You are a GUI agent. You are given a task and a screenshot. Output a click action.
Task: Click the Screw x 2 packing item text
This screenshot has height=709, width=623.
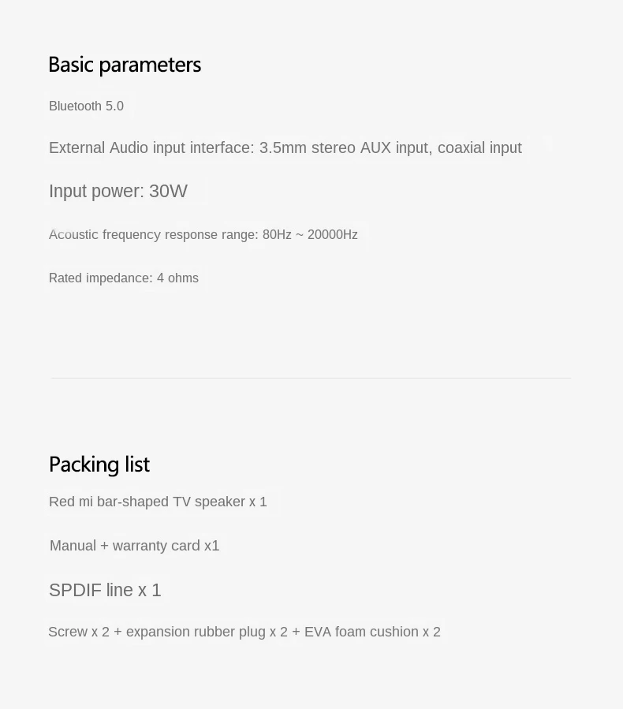coord(79,632)
